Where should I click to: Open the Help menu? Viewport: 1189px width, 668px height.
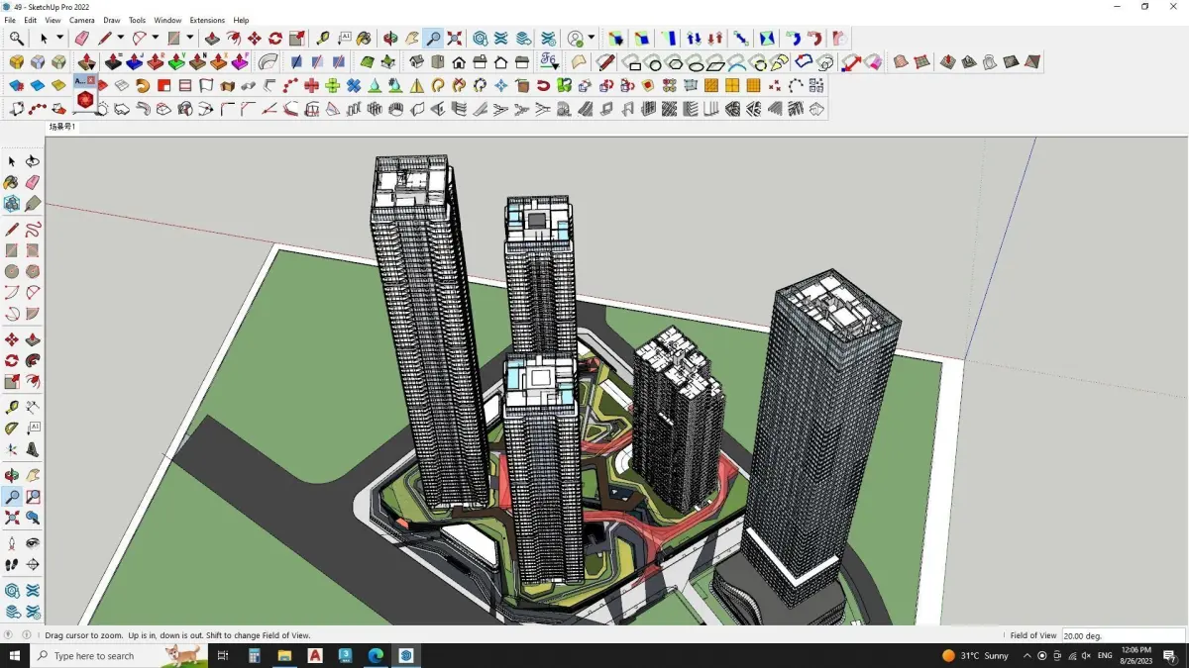(x=241, y=20)
